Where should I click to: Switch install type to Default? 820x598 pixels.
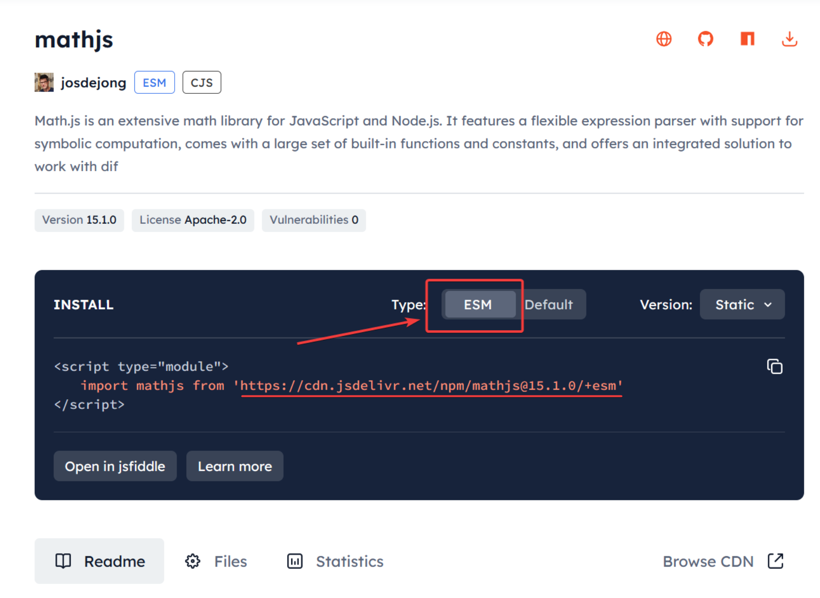tap(549, 305)
